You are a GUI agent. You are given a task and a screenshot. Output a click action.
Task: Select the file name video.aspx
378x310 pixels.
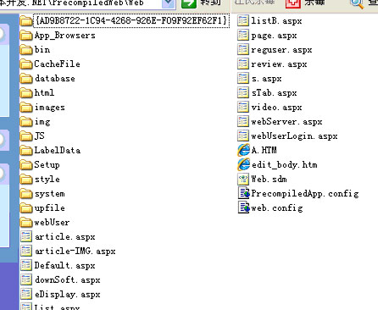276,108
